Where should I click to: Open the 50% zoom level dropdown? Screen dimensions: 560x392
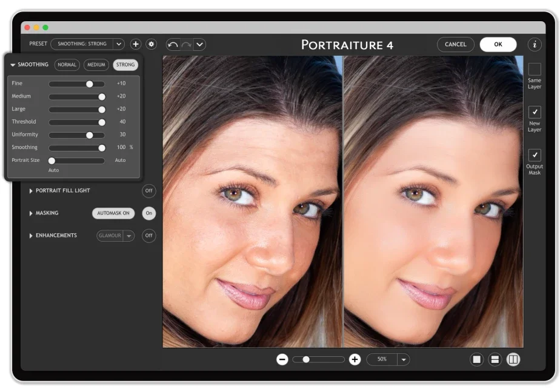tap(404, 359)
